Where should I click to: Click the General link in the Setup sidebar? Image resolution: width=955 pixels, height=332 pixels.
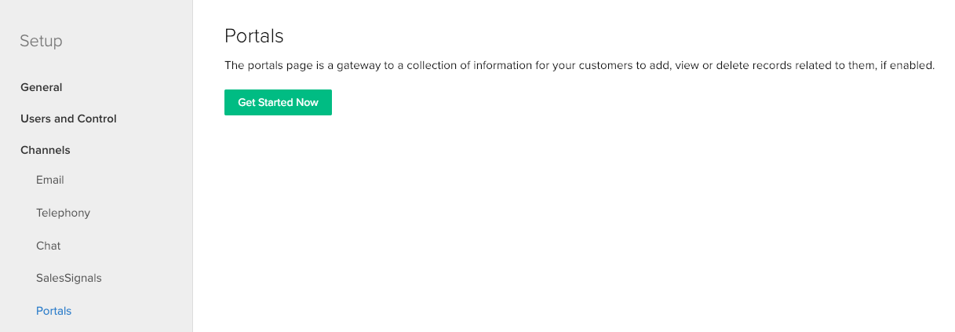pyautogui.click(x=42, y=87)
